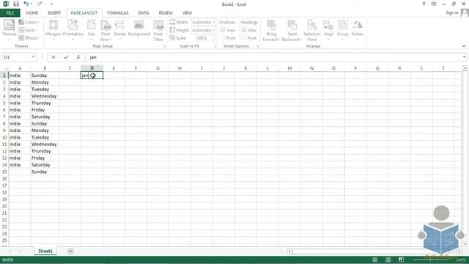Open the theme Colors dropdown

pyautogui.click(x=29, y=22)
